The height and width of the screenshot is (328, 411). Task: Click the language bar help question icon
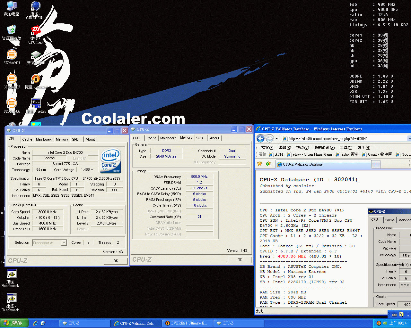point(401,314)
